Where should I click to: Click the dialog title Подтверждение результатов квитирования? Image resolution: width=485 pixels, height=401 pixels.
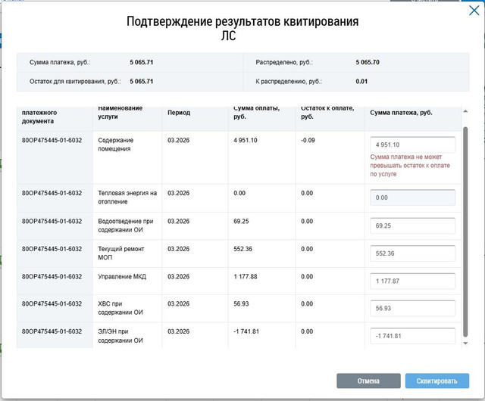tap(242, 28)
